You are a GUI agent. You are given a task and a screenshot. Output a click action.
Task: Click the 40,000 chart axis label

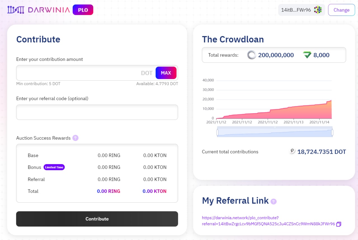click(x=208, y=80)
